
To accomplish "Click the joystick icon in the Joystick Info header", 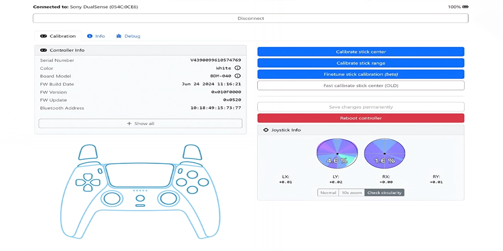I will point(266,130).
